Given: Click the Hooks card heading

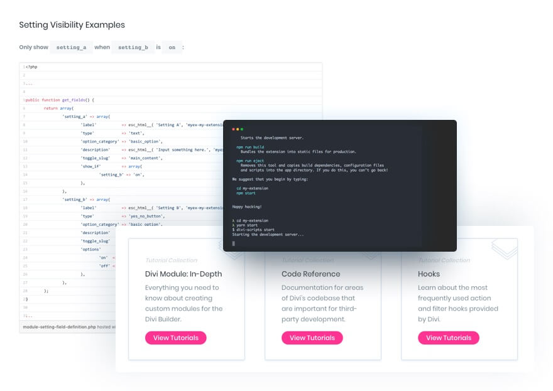Looking at the screenshot, I should 429,274.
